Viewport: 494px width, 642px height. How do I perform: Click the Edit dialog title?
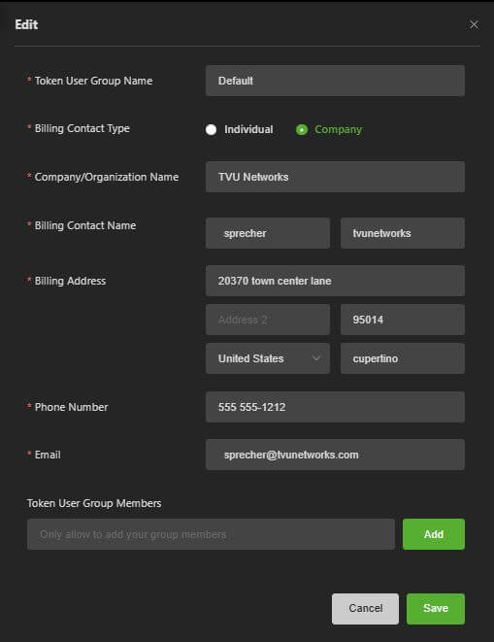coord(26,24)
